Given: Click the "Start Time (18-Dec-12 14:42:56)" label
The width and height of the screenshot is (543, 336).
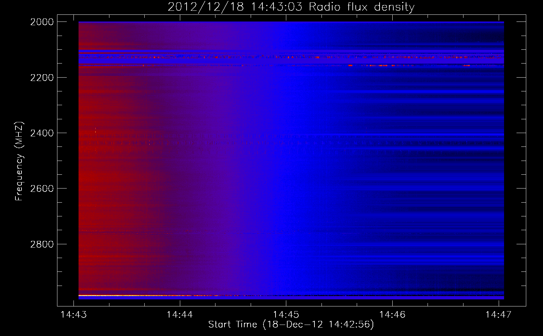Looking at the screenshot, I should coord(291,325).
